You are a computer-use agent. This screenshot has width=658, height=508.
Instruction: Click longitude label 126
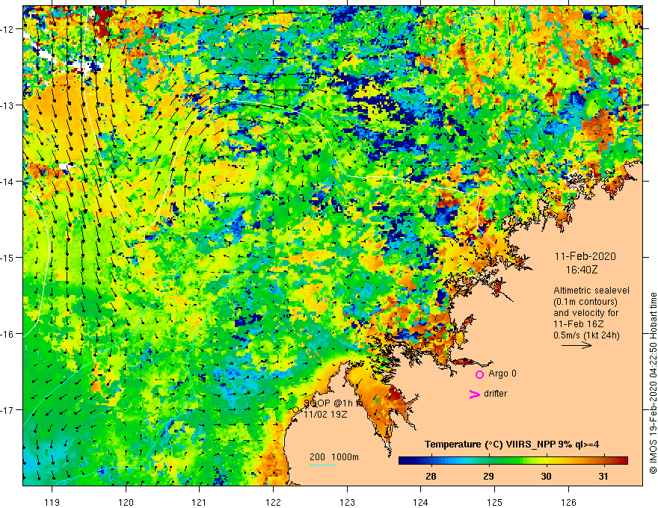[568, 502]
